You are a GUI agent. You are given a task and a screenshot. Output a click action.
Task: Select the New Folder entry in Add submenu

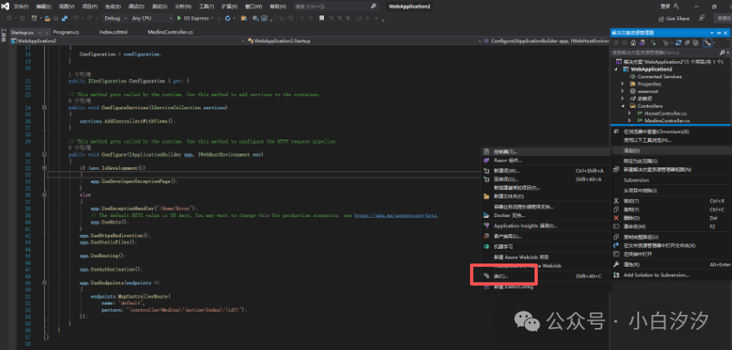click(x=545, y=197)
